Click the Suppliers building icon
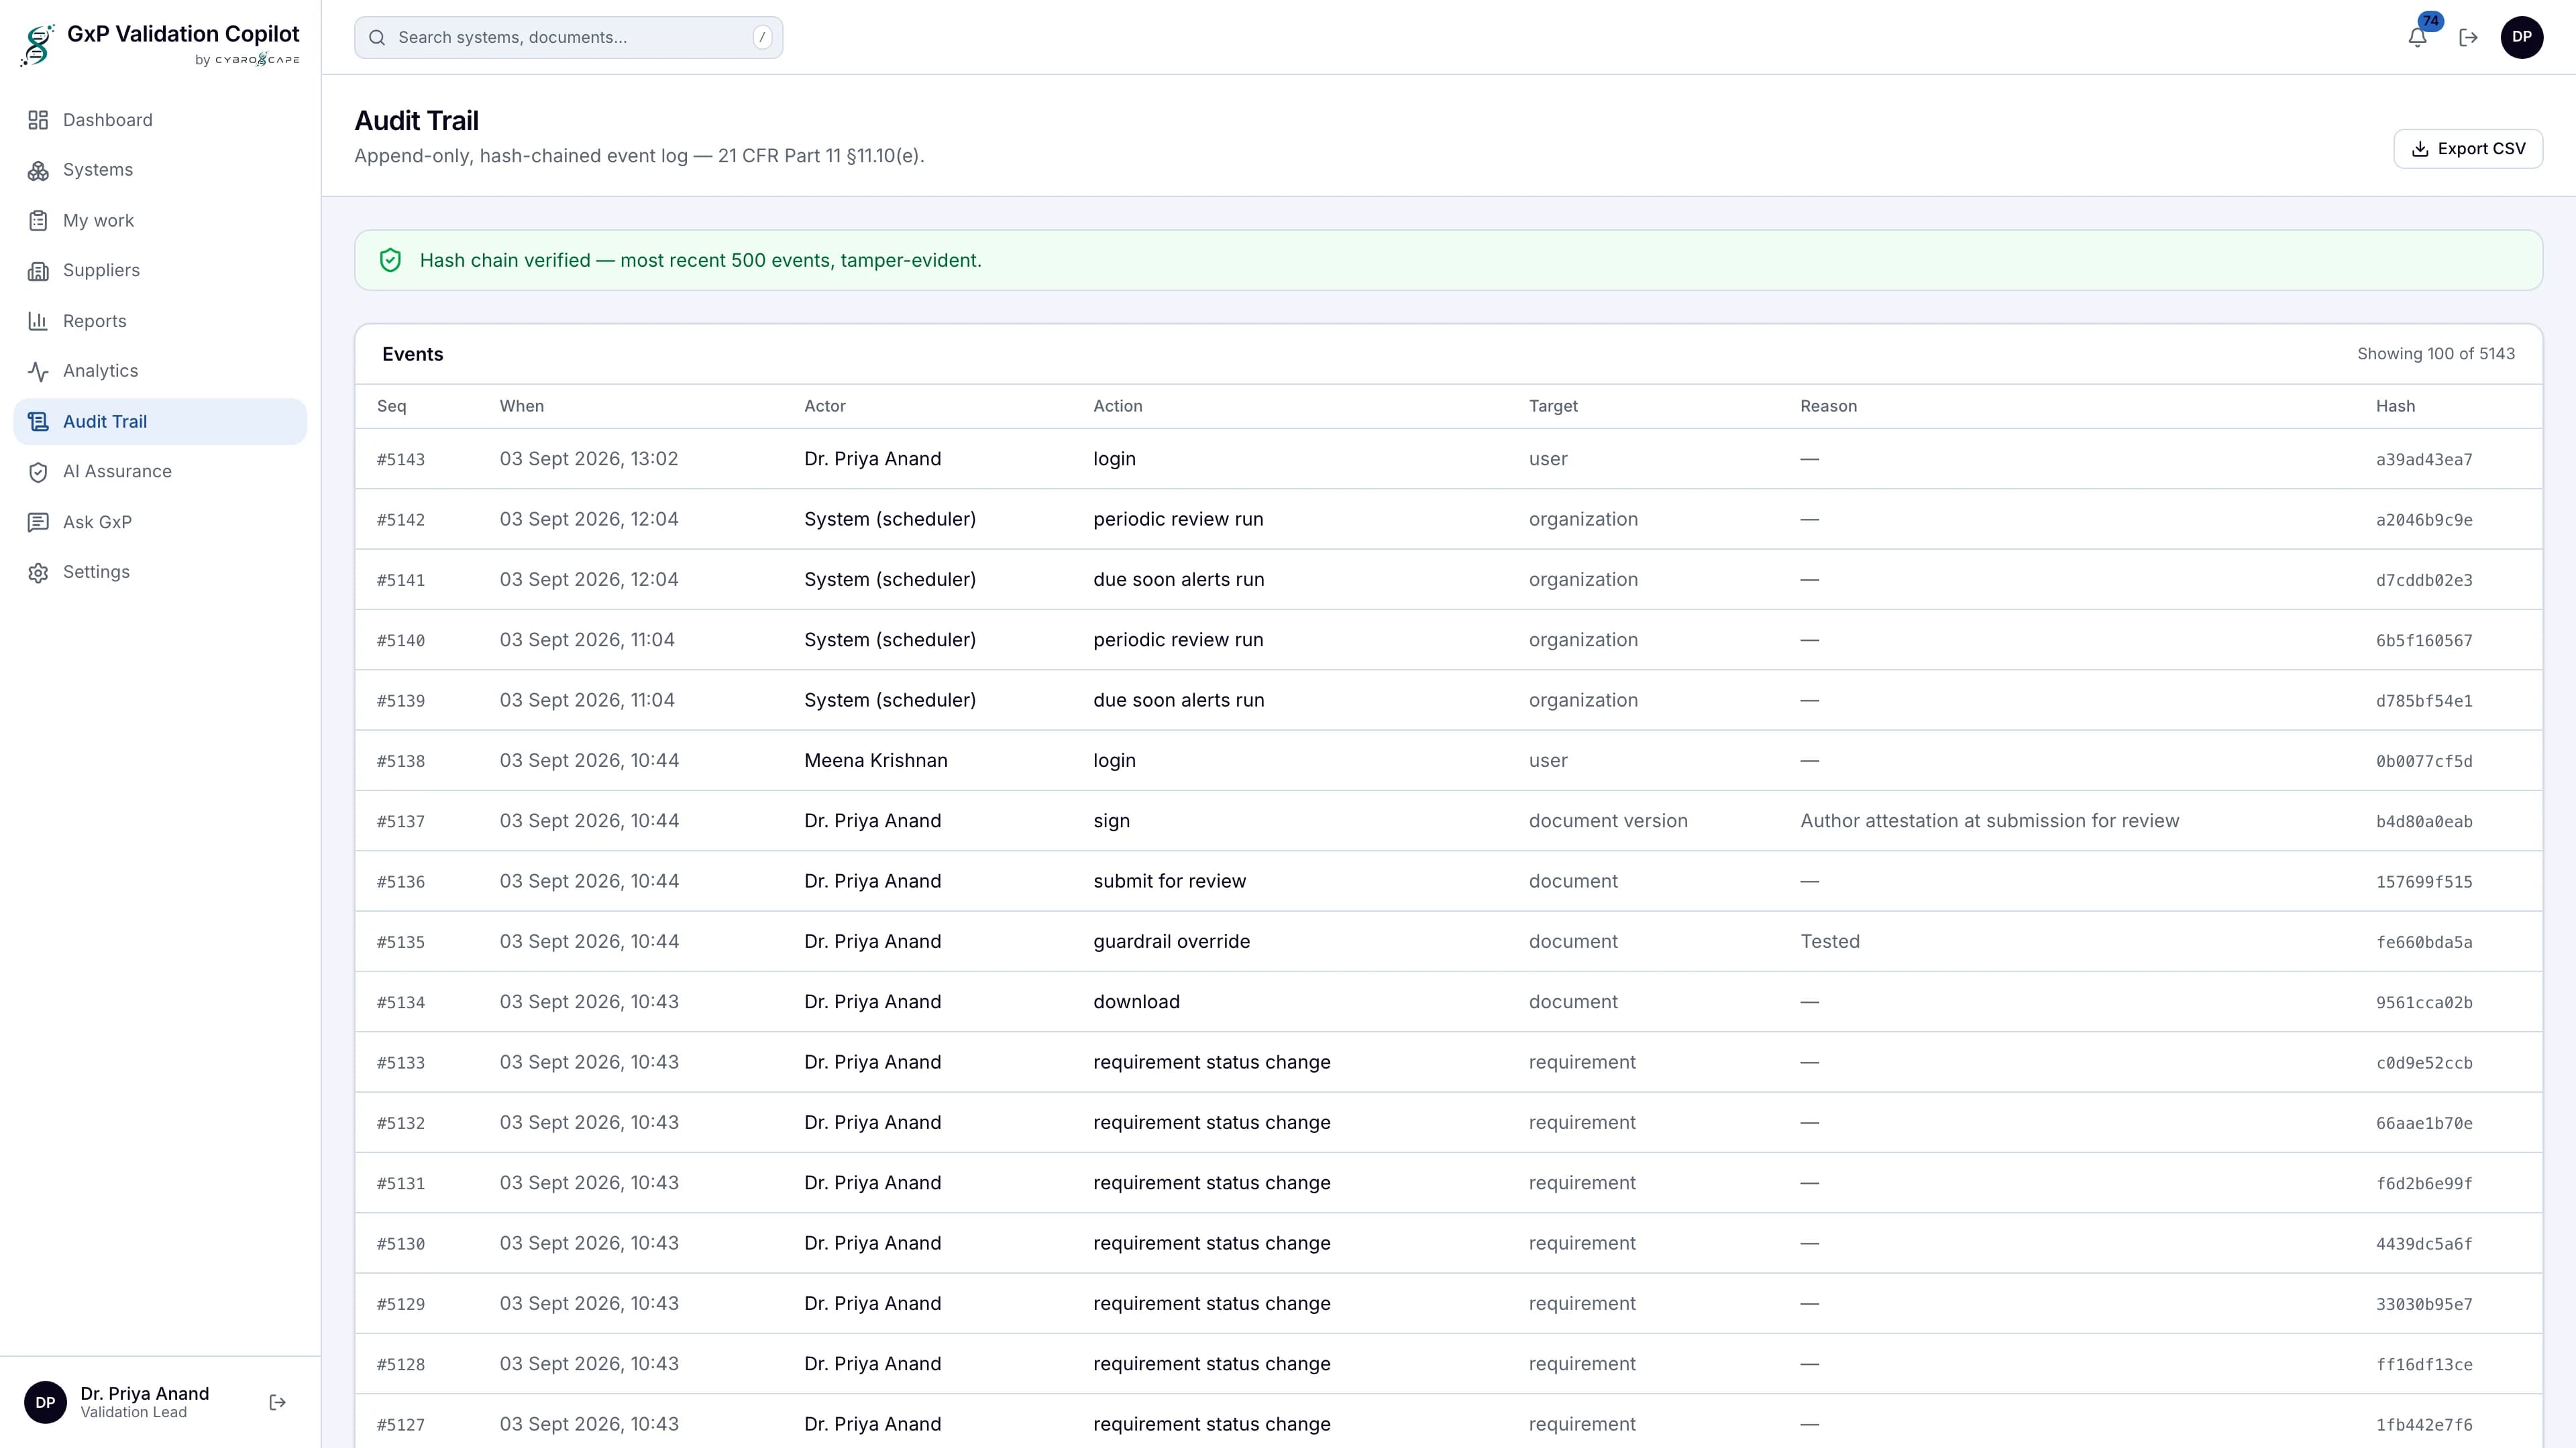2576x1448 pixels. (x=38, y=271)
